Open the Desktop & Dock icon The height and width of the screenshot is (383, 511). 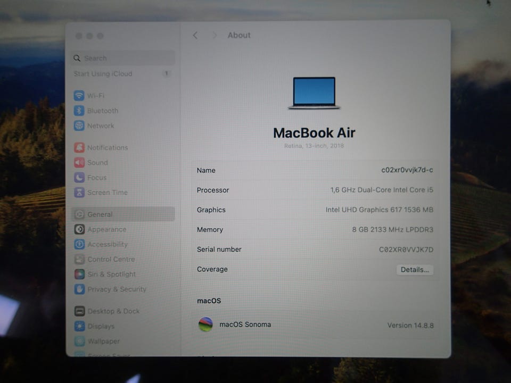click(x=79, y=311)
